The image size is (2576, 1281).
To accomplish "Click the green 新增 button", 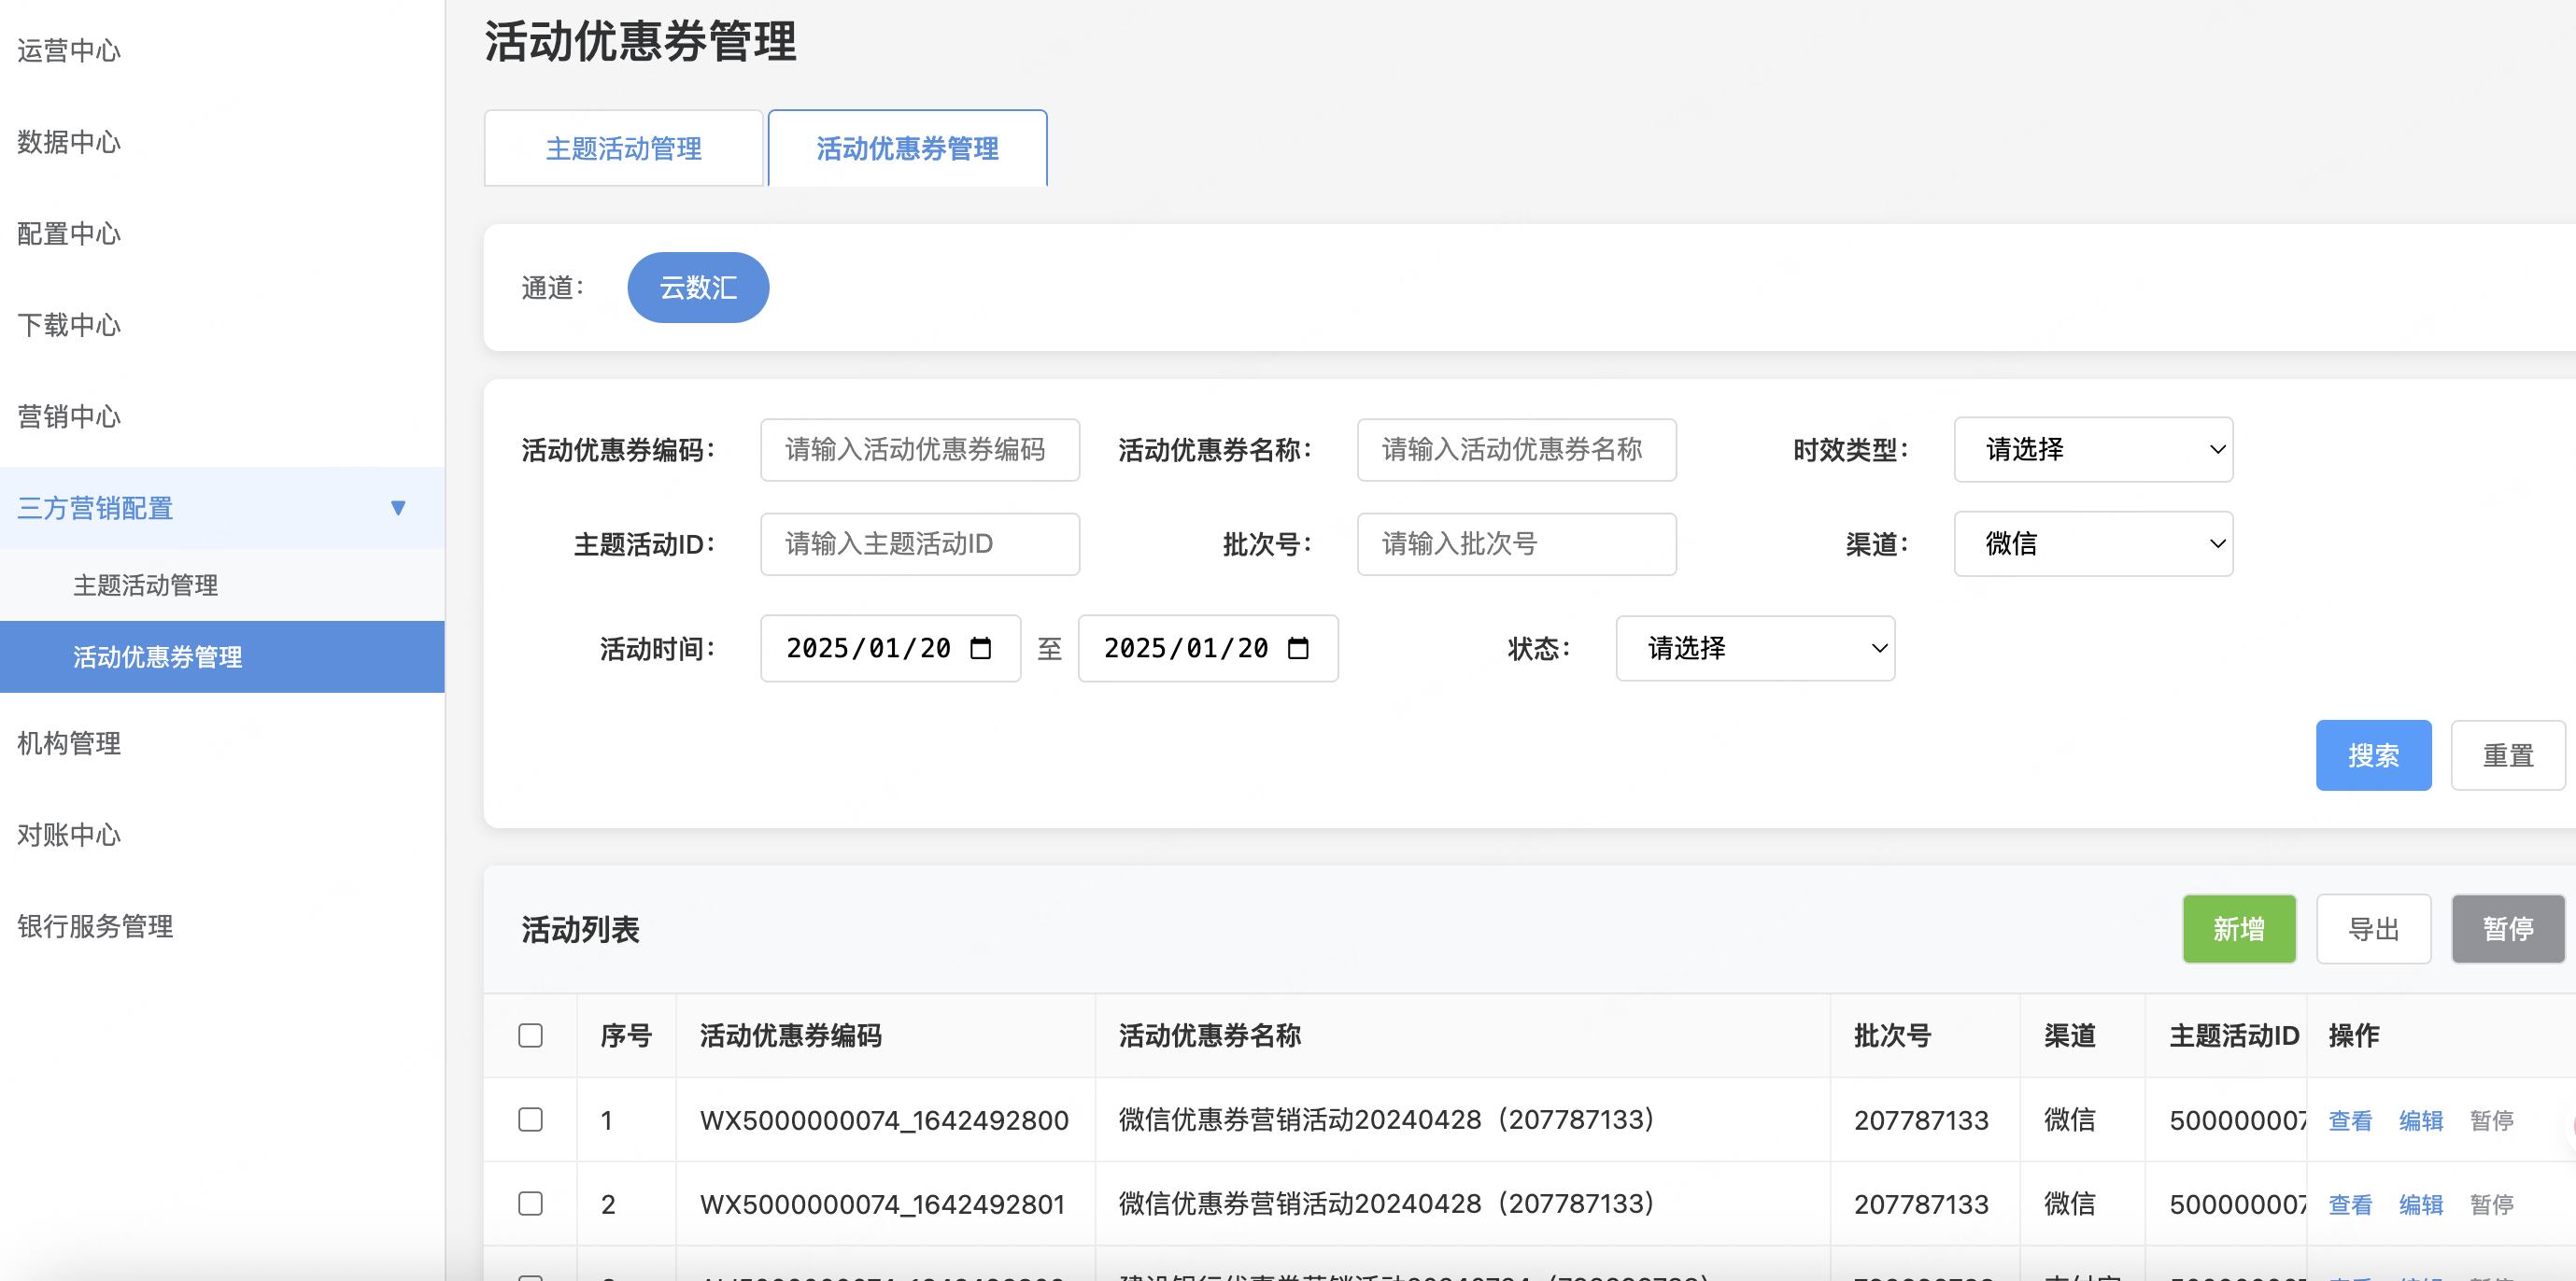I will point(2239,928).
